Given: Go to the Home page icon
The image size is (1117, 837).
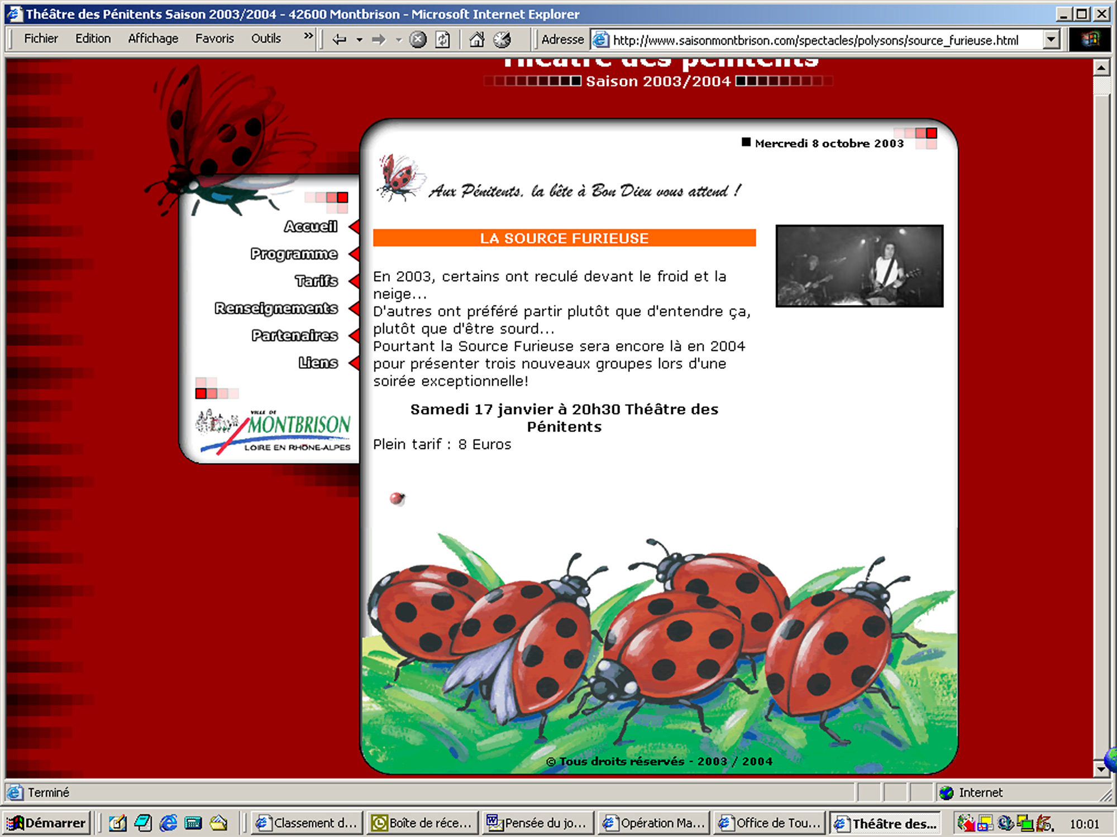Looking at the screenshot, I should coord(476,40).
